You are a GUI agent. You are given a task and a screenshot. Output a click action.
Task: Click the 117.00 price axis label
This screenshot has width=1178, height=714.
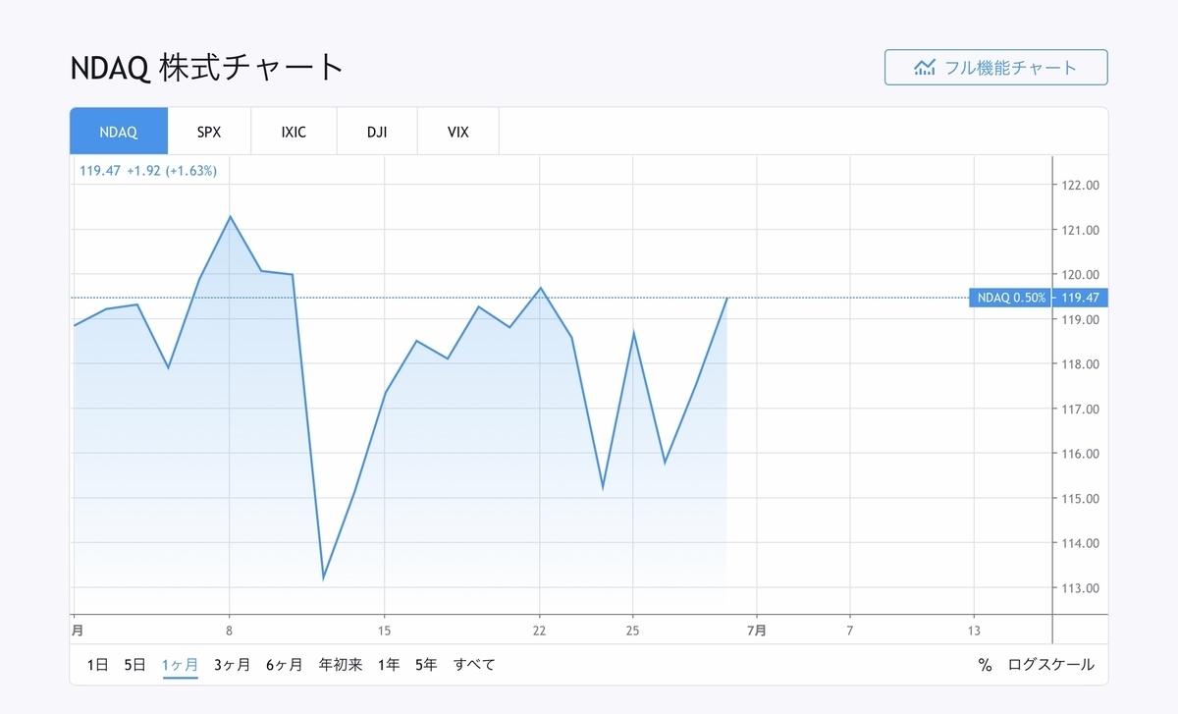(1080, 409)
